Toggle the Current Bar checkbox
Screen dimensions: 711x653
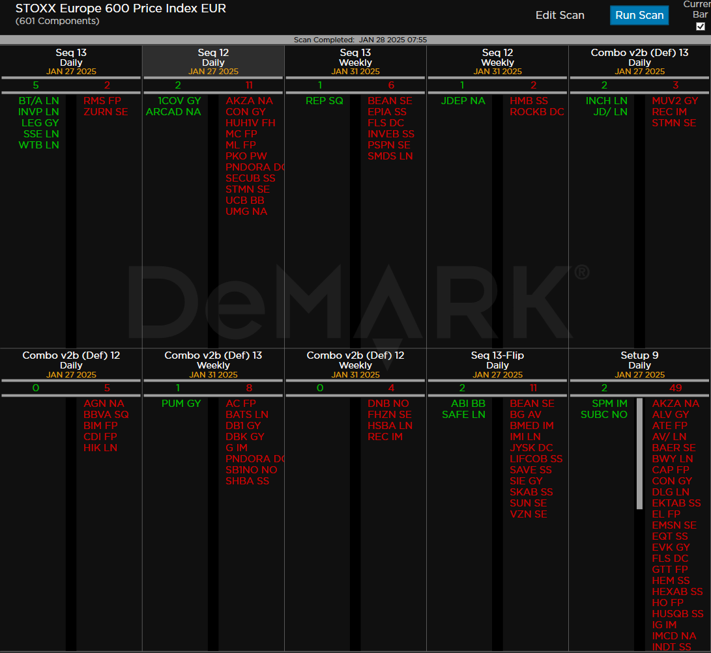tap(700, 26)
